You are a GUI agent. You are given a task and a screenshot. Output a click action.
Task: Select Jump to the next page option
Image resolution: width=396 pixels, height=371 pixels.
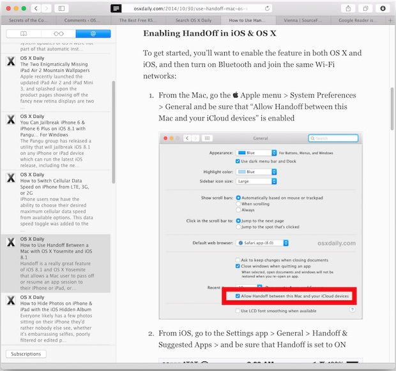(238, 221)
